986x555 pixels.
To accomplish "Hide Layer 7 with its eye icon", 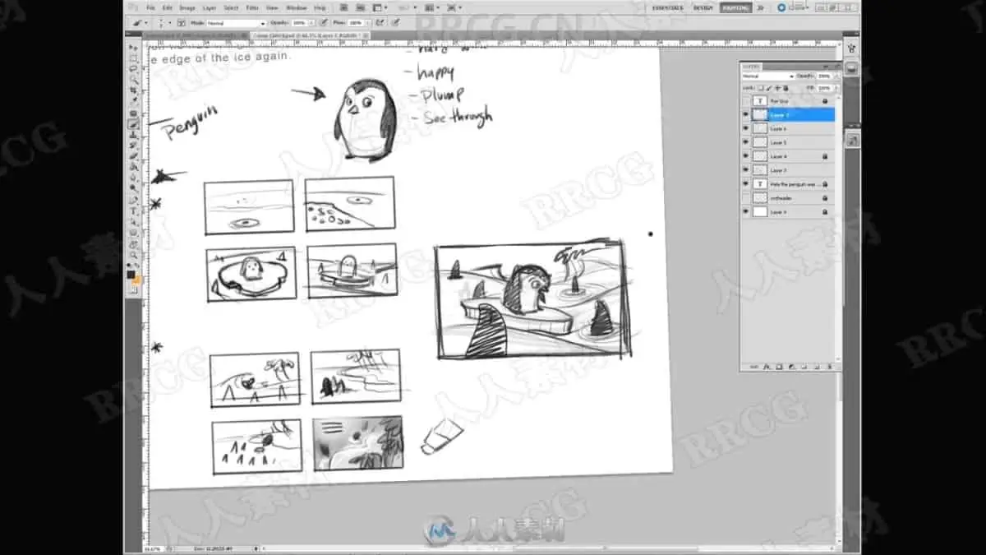I will [746, 115].
